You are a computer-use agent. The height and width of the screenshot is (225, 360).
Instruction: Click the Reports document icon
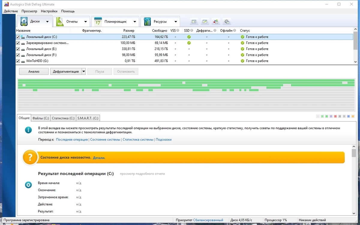tap(60, 22)
